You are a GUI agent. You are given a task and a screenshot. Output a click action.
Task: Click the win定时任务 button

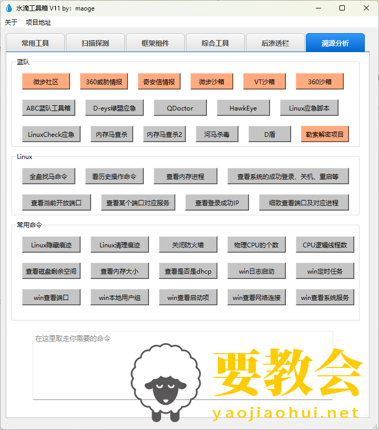point(325,271)
